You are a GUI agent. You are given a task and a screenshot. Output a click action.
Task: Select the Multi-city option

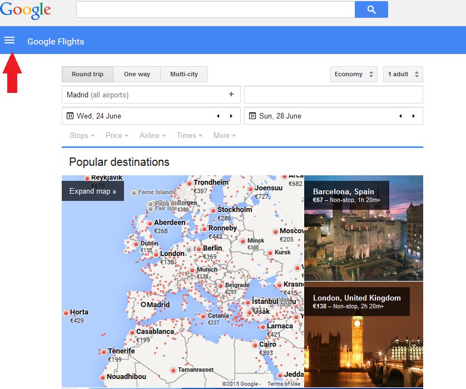184,74
